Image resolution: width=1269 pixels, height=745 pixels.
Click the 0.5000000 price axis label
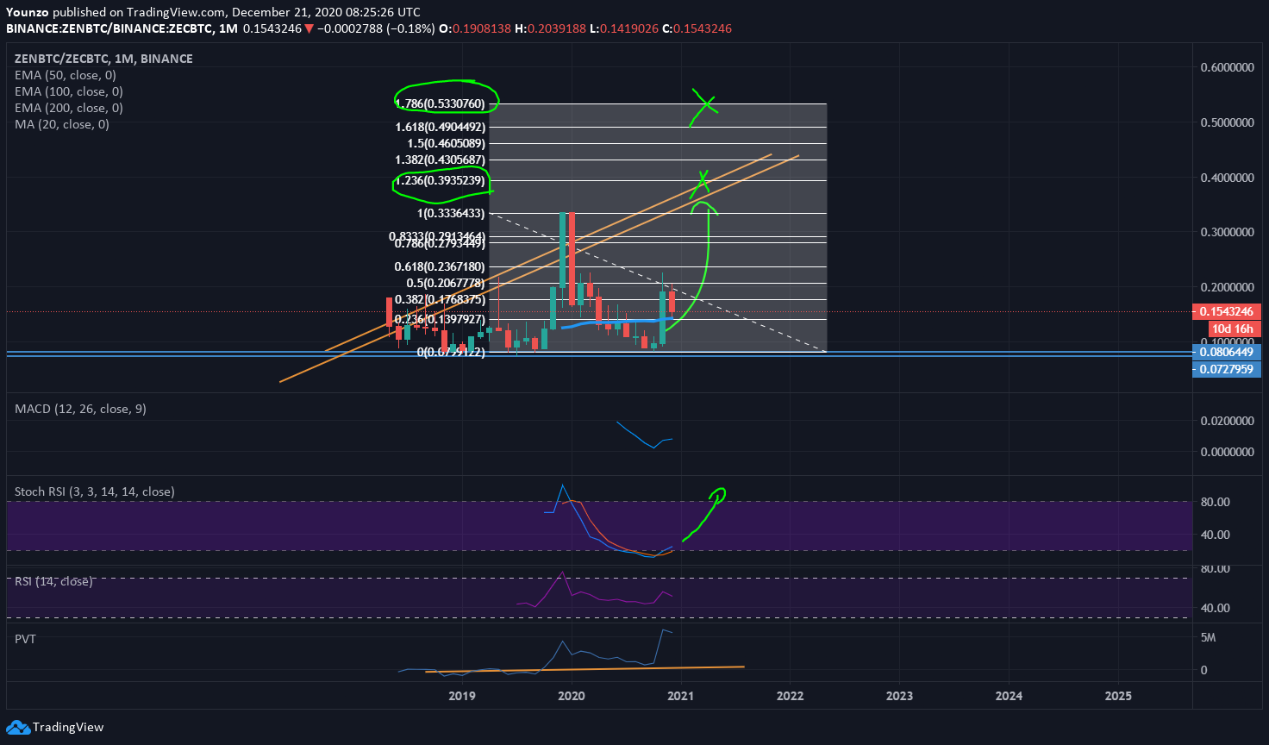point(1227,122)
